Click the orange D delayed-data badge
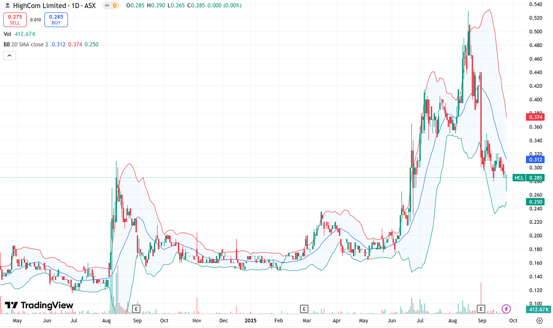The width and height of the screenshot is (553, 328). click(115, 6)
